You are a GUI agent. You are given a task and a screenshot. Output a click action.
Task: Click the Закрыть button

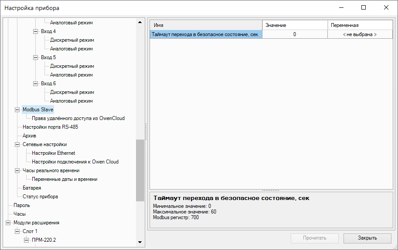367,238
